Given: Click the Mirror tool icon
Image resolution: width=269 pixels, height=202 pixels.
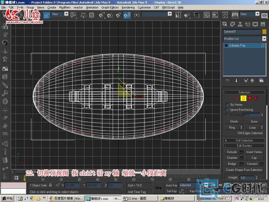Looking at the screenshot, I should pos(178,15).
